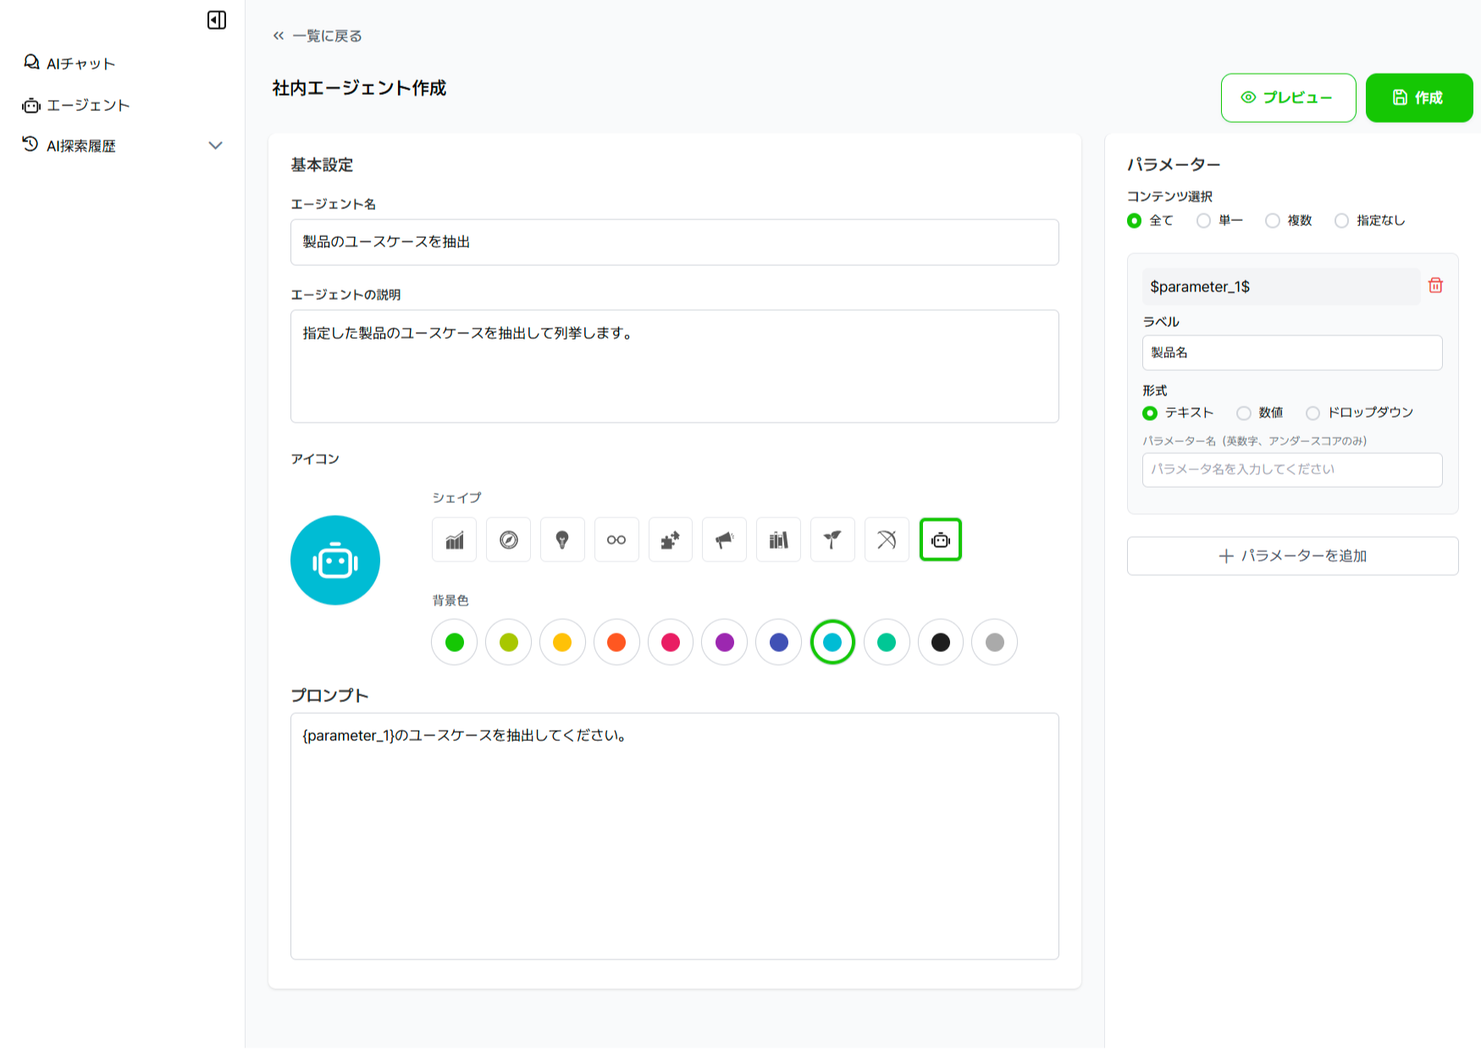Set parameter format to ドロップダウン
Screen dimensions: 1481x1050
point(1312,413)
